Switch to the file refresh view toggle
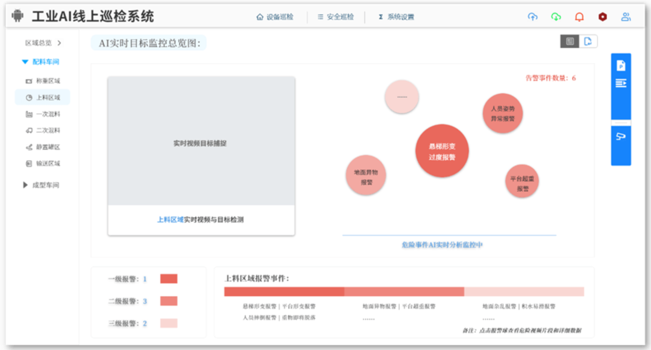The image size is (651, 350). [x=588, y=42]
